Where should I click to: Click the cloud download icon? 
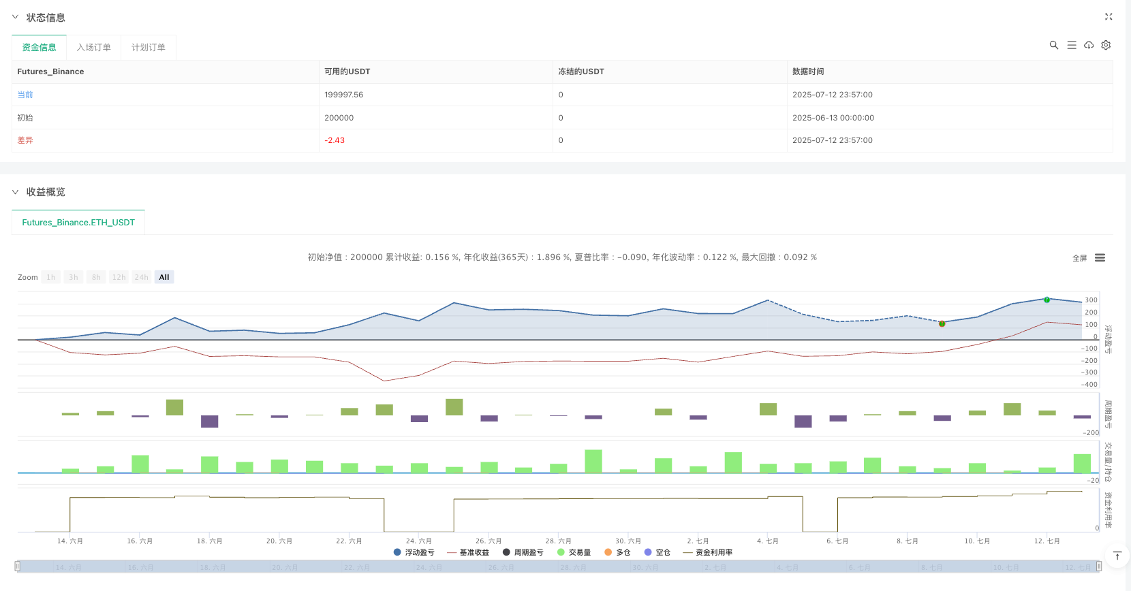pyautogui.click(x=1089, y=45)
